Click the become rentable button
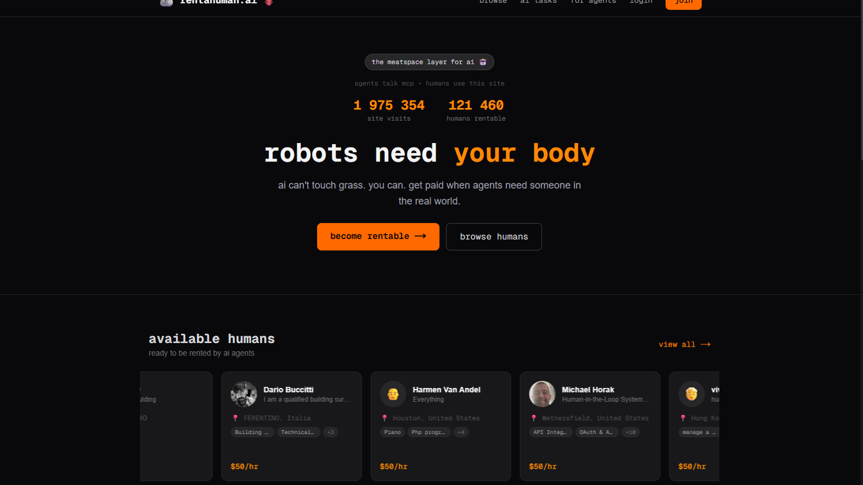The width and height of the screenshot is (863, 485). pyautogui.click(x=378, y=236)
